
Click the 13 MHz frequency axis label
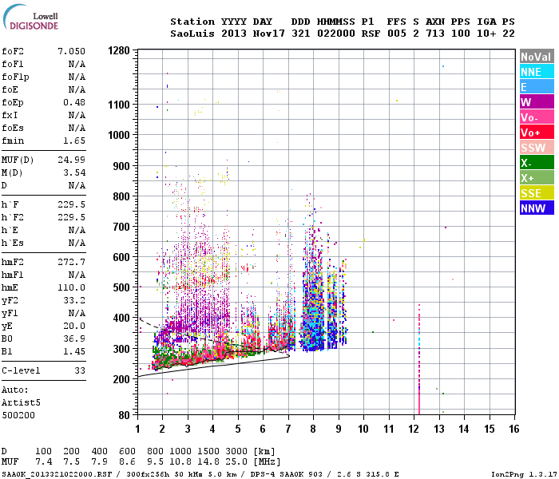(x=439, y=429)
